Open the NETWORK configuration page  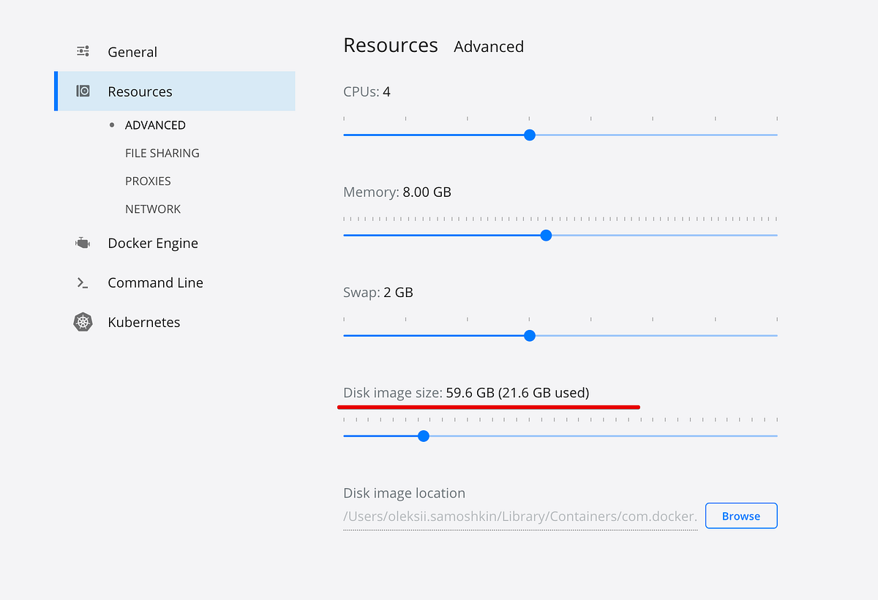pyautogui.click(x=153, y=208)
